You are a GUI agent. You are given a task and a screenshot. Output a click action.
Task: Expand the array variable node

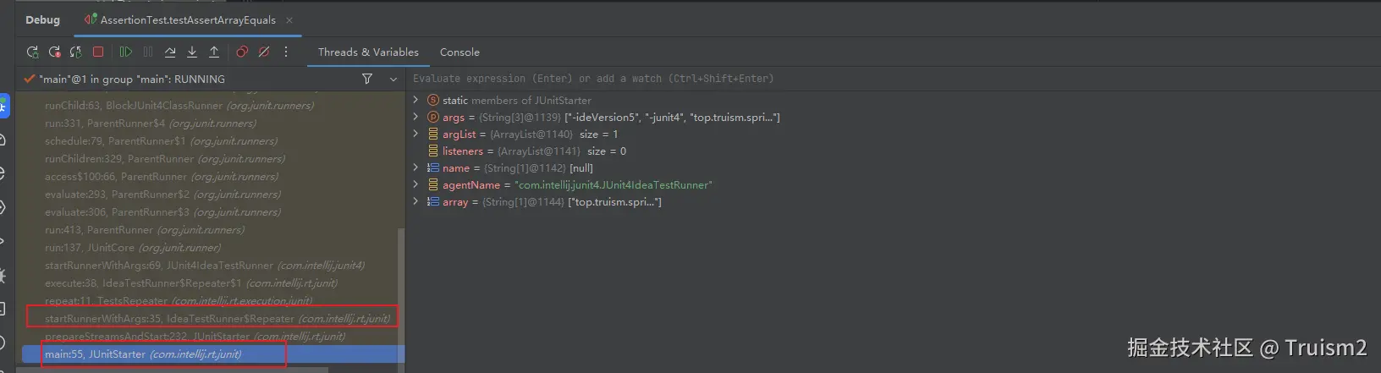415,201
